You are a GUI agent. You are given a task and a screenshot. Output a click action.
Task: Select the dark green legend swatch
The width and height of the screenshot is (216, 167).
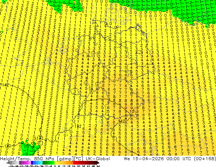[x=44, y=163]
